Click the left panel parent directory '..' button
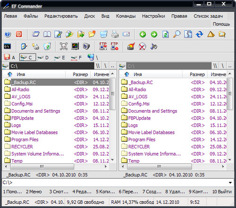This screenshot has height=208, width=236. 112,66
